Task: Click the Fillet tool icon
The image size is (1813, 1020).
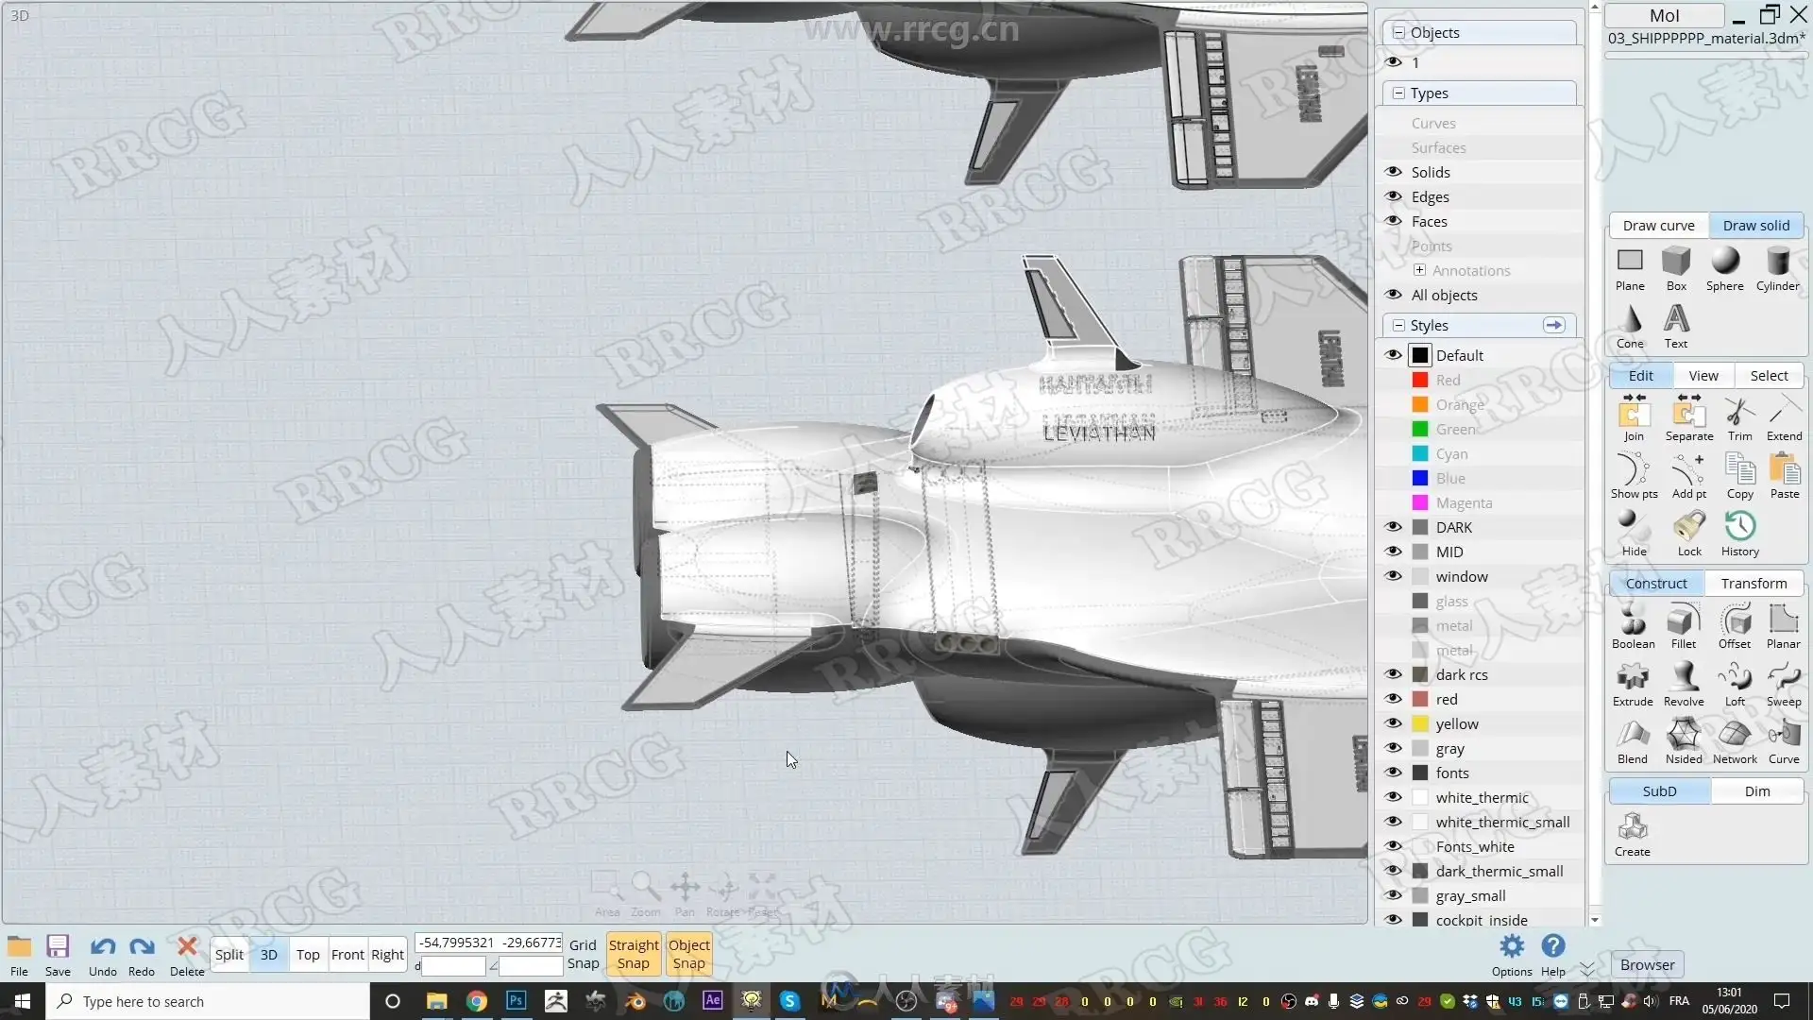Action: [1683, 626]
